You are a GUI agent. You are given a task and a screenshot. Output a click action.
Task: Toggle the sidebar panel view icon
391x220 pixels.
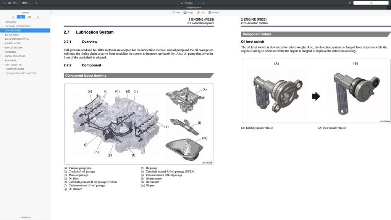4,3
